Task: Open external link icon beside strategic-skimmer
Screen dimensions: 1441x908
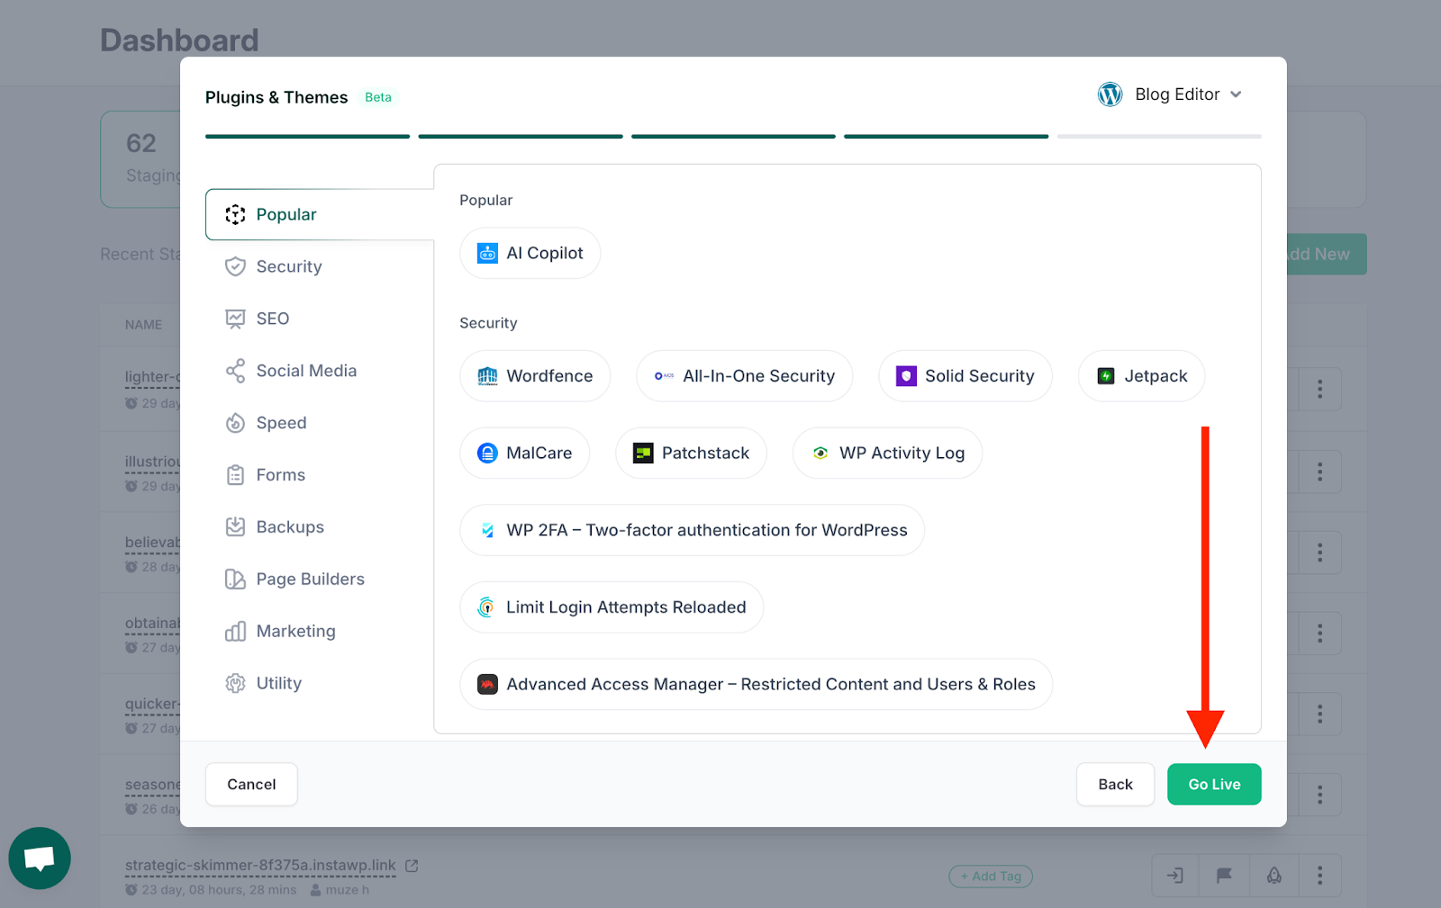Action: (412, 866)
